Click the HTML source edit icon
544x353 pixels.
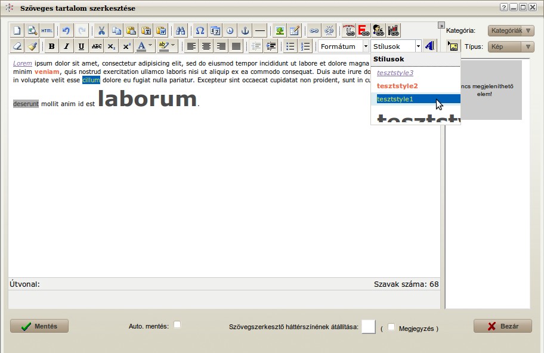pyautogui.click(x=47, y=30)
